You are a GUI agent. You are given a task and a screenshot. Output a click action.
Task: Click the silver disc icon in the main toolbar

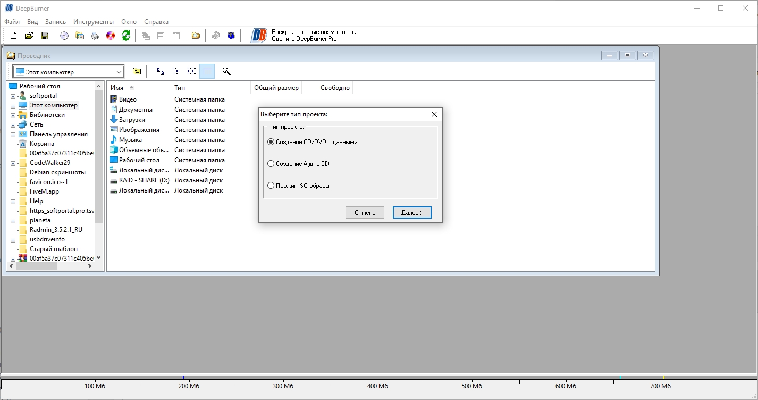[x=64, y=36]
